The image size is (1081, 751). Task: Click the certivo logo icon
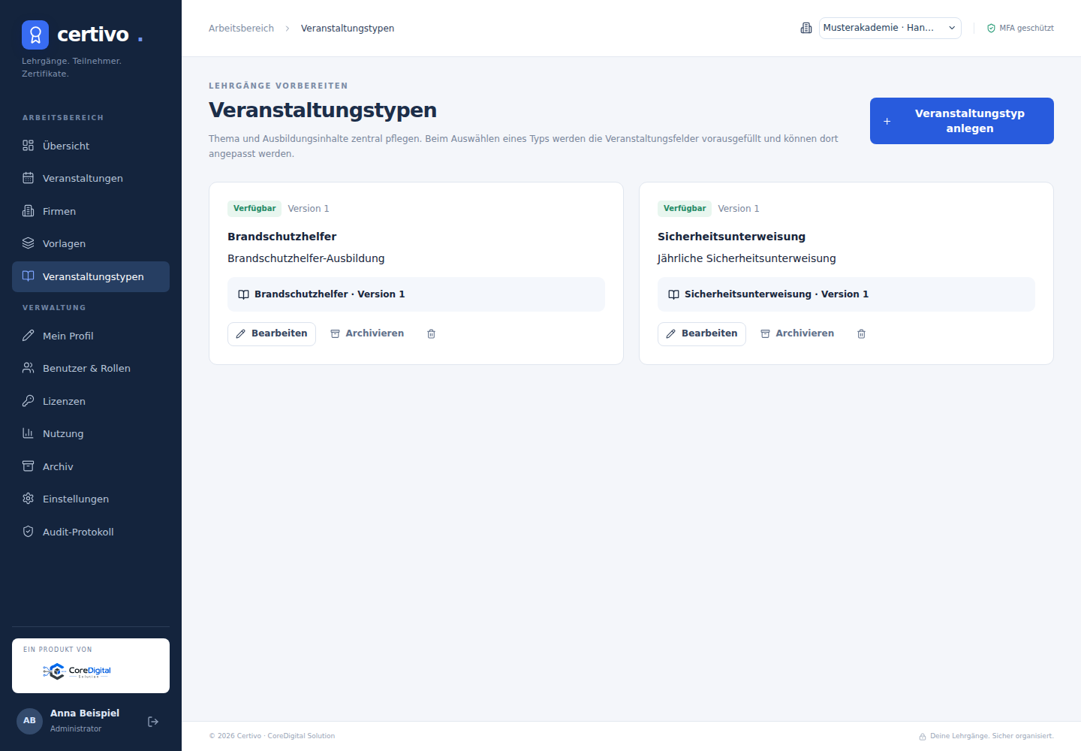coord(35,35)
